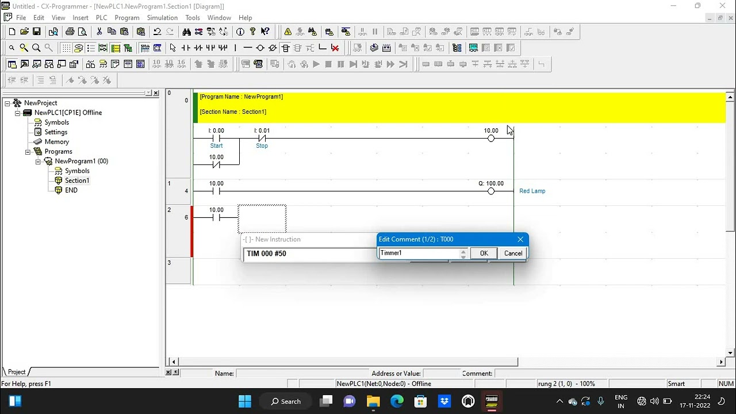
Task: Collapse the NewProgram1 (00) node
Action: (x=38, y=162)
